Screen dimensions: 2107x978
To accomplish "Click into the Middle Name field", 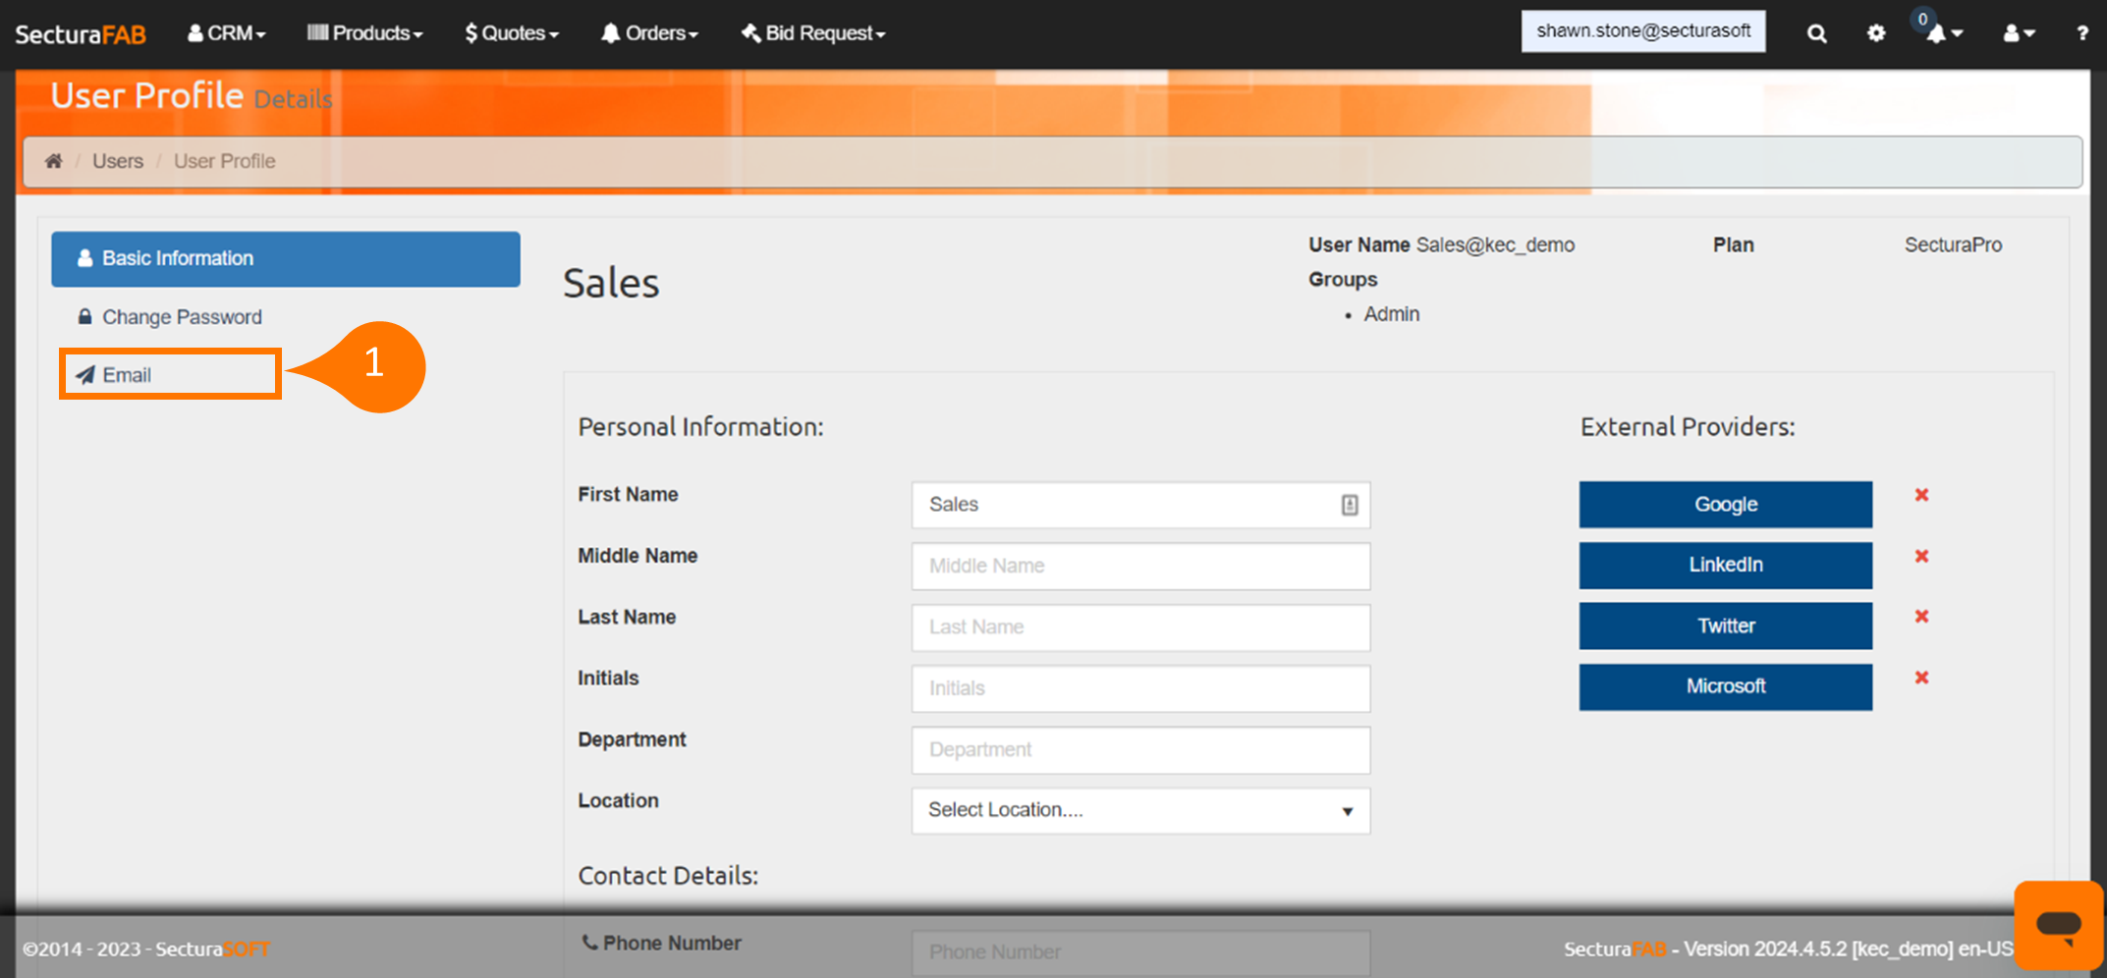I will pyautogui.click(x=1139, y=567).
